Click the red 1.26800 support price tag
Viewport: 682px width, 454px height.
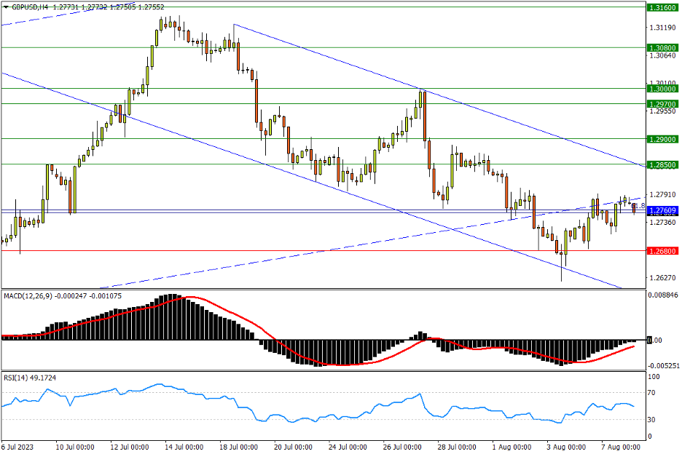[x=662, y=250]
